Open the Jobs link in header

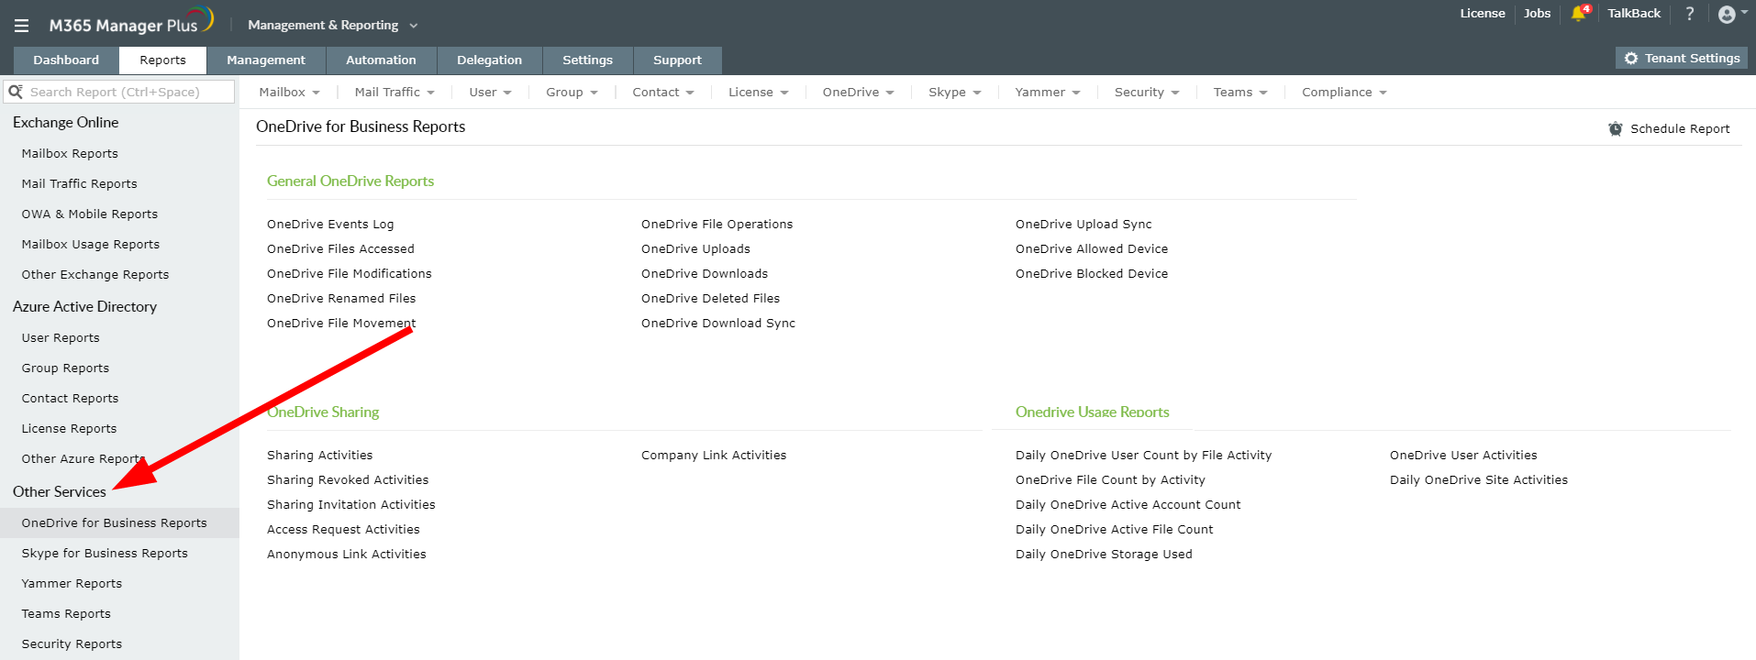[1537, 14]
